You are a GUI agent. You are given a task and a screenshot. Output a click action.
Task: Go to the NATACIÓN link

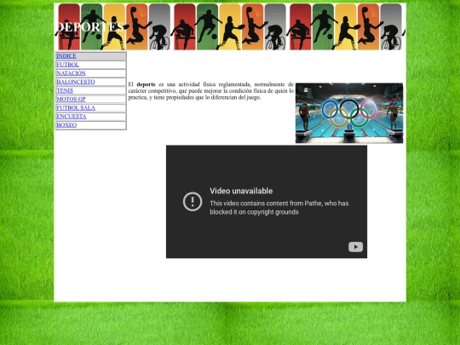[x=71, y=73]
